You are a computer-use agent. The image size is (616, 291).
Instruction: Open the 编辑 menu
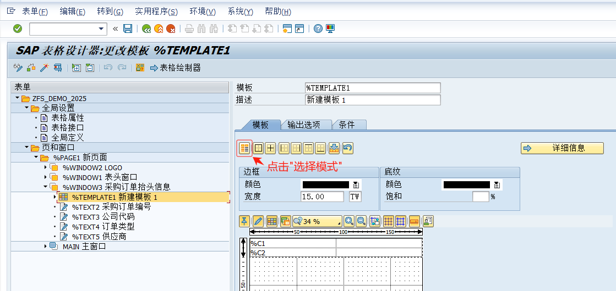(x=72, y=12)
